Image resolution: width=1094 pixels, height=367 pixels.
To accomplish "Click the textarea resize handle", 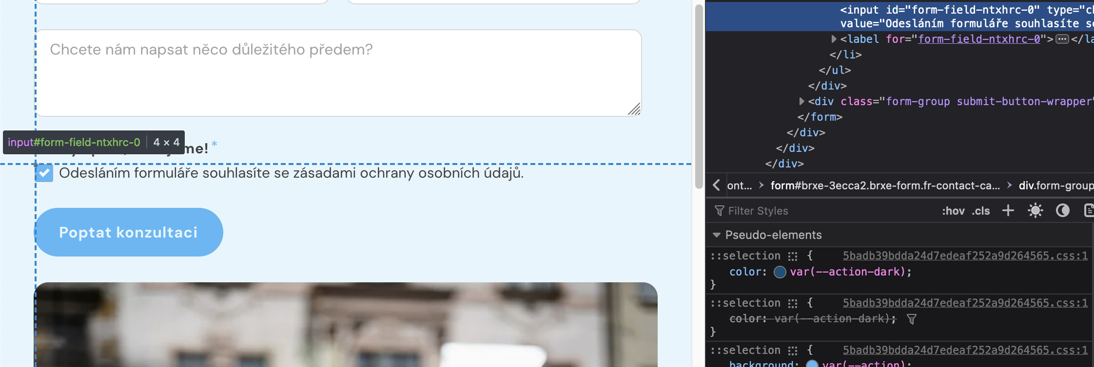I will point(634,110).
